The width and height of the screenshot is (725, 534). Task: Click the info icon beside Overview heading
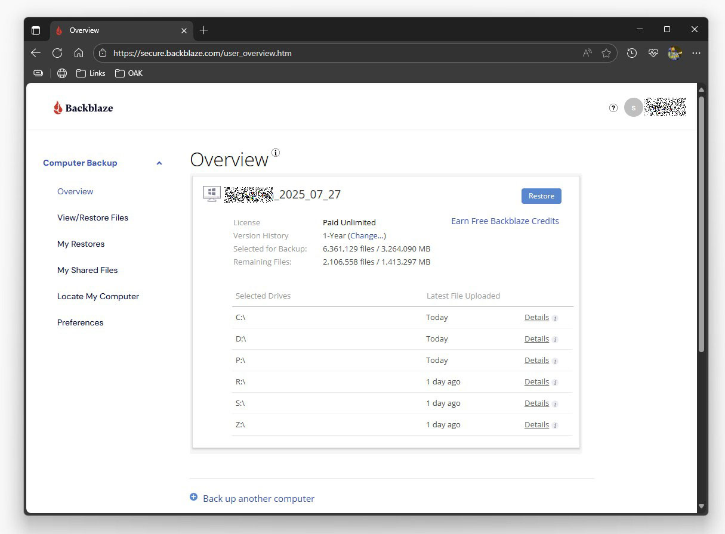pyautogui.click(x=275, y=153)
